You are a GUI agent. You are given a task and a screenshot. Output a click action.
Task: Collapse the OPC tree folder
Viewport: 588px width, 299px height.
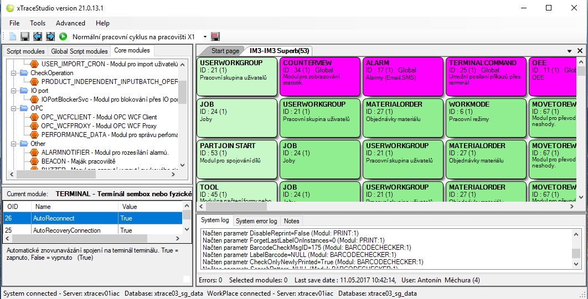point(14,108)
